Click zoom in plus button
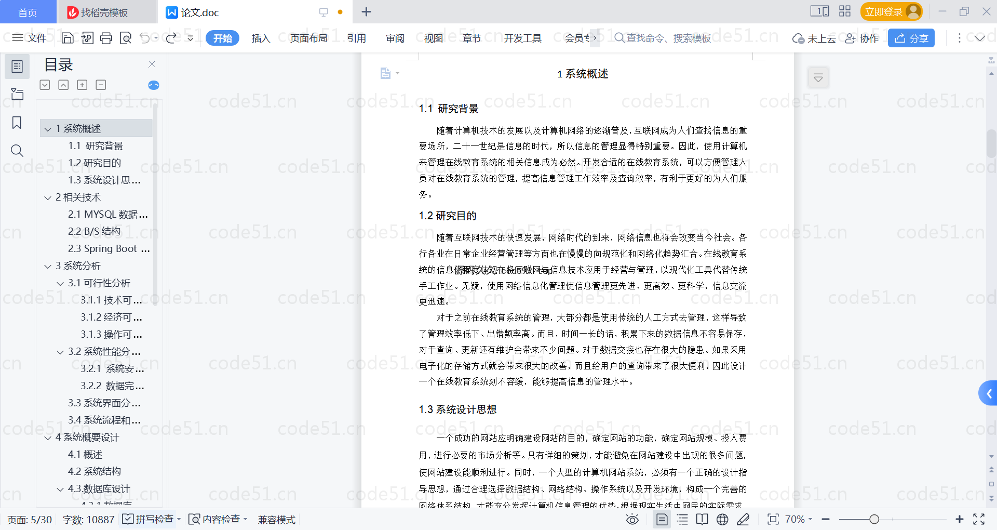Image resolution: width=997 pixels, height=530 pixels. pyautogui.click(x=960, y=519)
